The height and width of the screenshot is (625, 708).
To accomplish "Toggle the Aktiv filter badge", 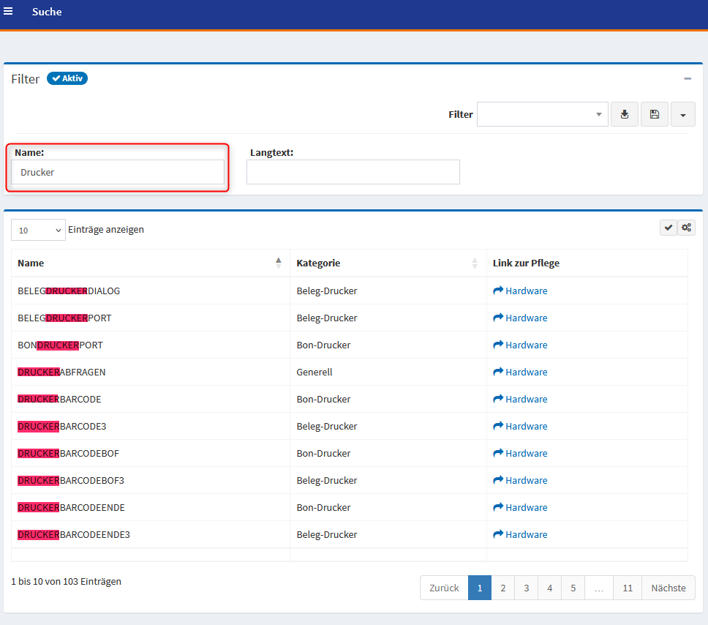I will pos(67,78).
